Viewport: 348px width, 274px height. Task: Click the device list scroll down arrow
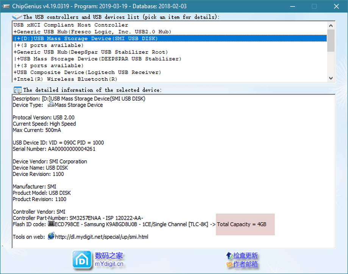click(331, 78)
